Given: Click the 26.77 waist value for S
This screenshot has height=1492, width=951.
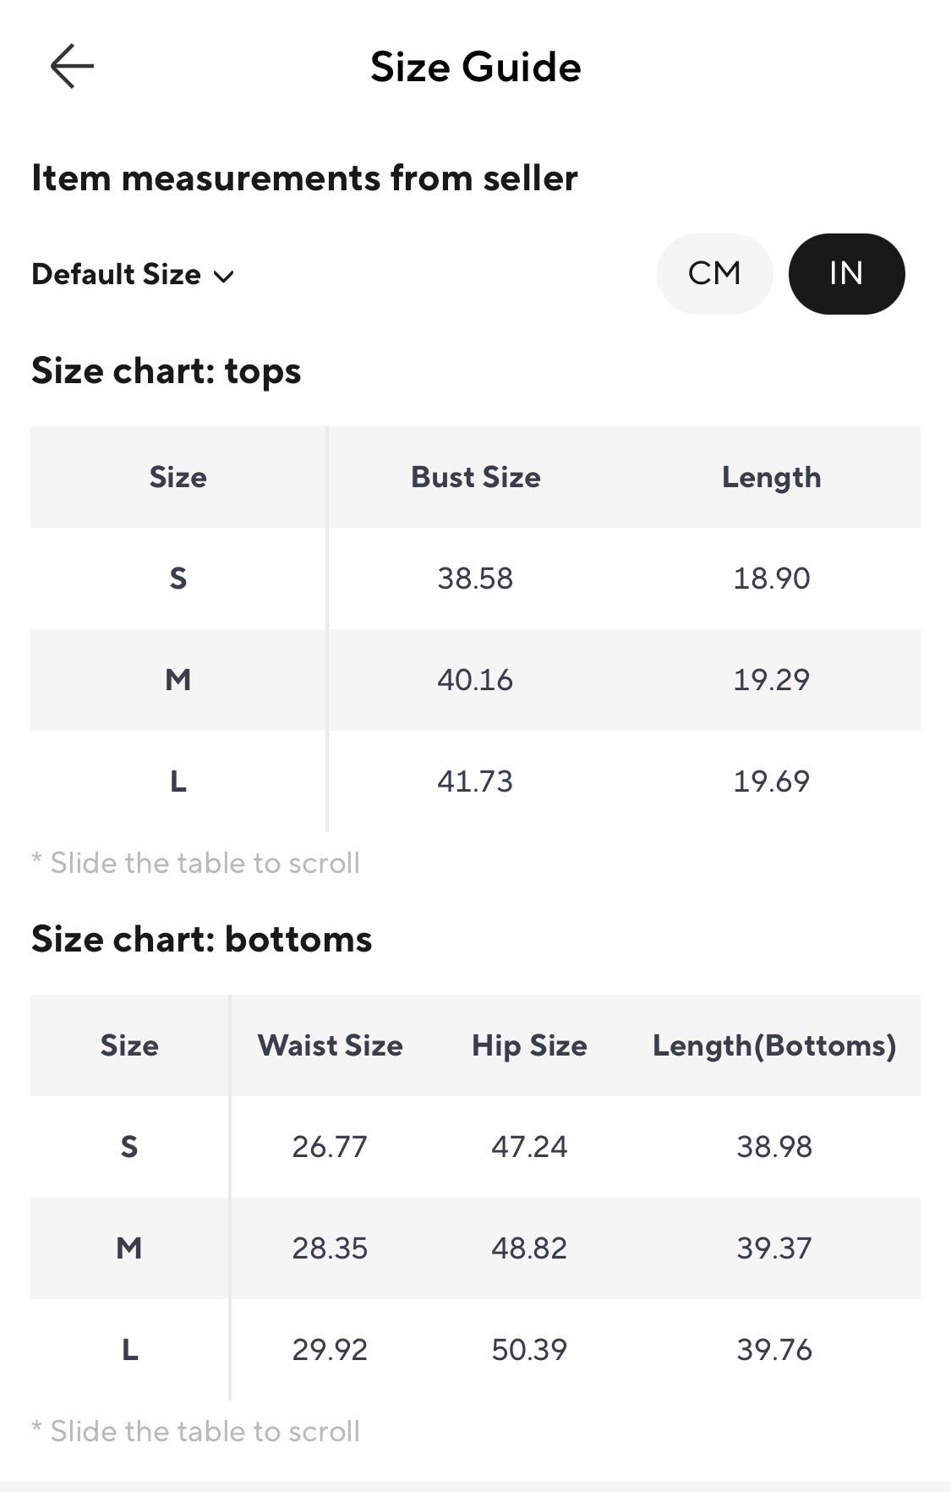Looking at the screenshot, I should coord(330,1147).
